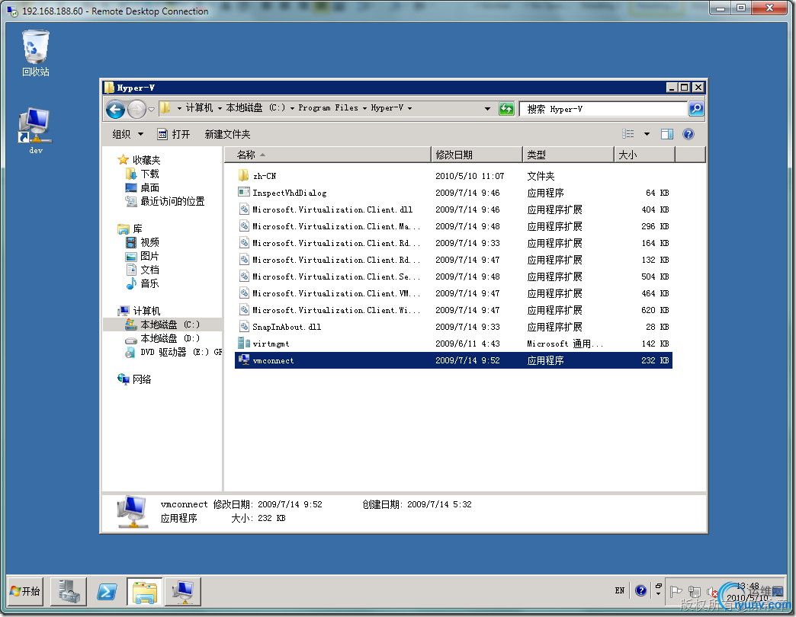Image resolution: width=796 pixels, height=617 pixels.
Task: Click the EN language indicator
Action: (619, 590)
